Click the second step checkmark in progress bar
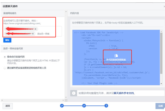Viewport: 165px width, 111px height. tap(84, 106)
